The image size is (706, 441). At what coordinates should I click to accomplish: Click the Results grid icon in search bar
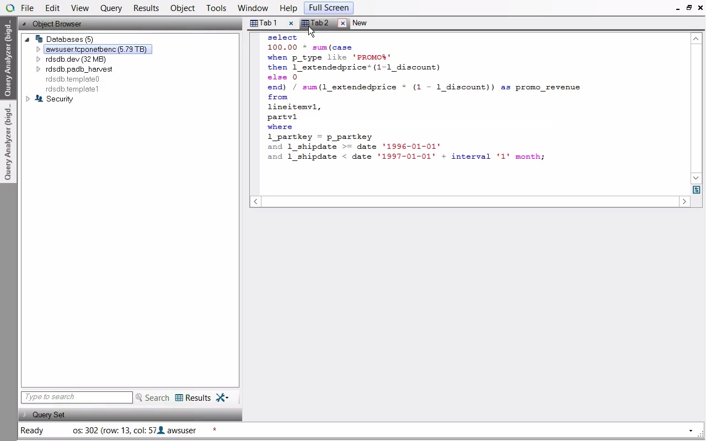(x=179, y=398)
